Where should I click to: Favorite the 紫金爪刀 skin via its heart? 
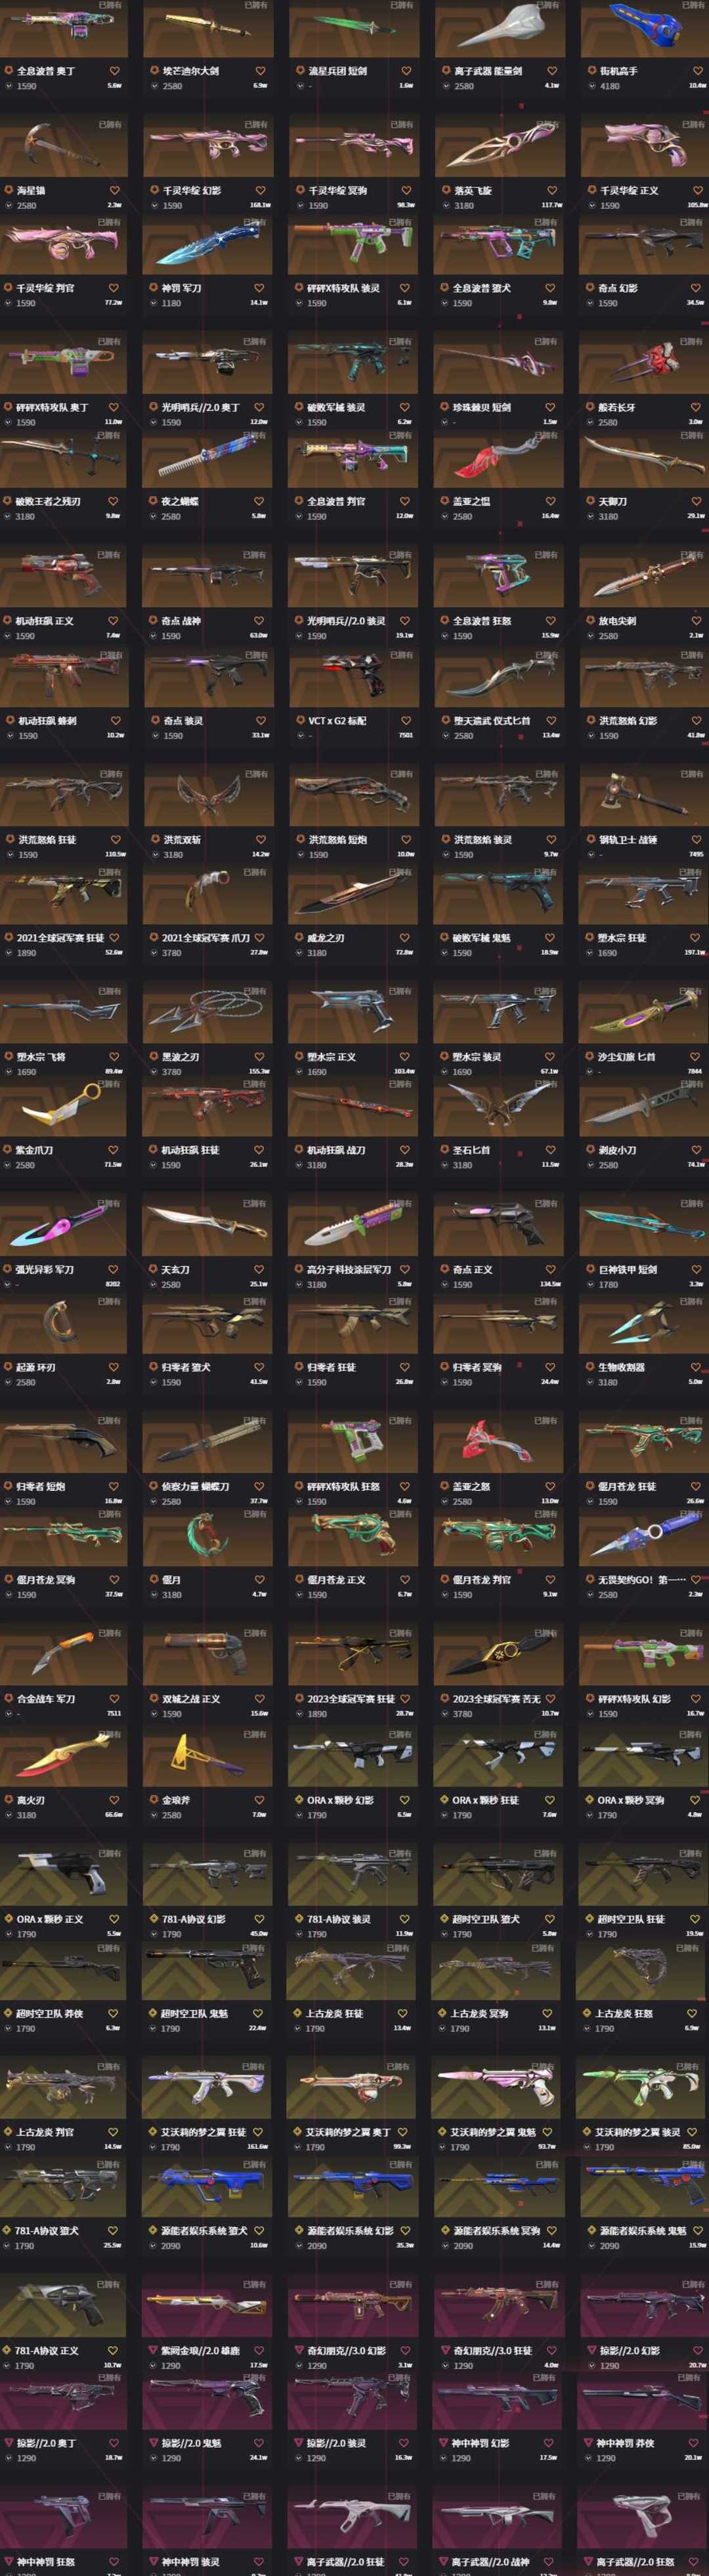tap(114, 1150)
